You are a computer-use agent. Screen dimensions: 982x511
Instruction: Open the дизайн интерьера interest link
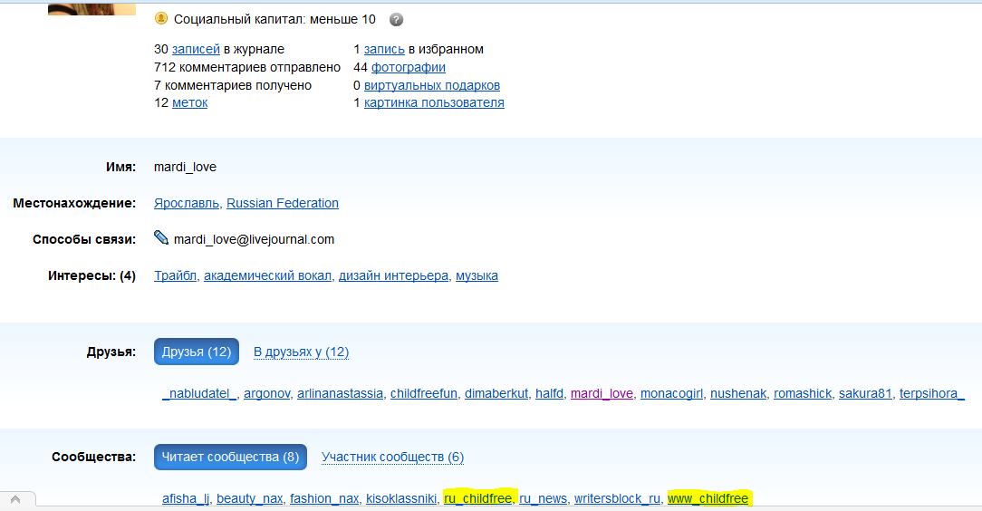pos(393,275)
